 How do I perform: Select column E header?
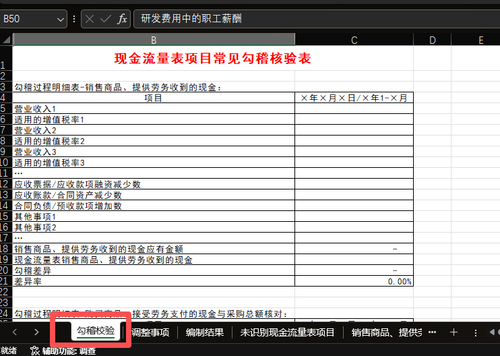coord(481,40)
